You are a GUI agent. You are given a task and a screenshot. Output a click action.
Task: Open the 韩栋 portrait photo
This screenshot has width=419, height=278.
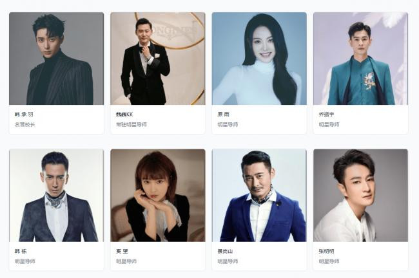[56, 195]
